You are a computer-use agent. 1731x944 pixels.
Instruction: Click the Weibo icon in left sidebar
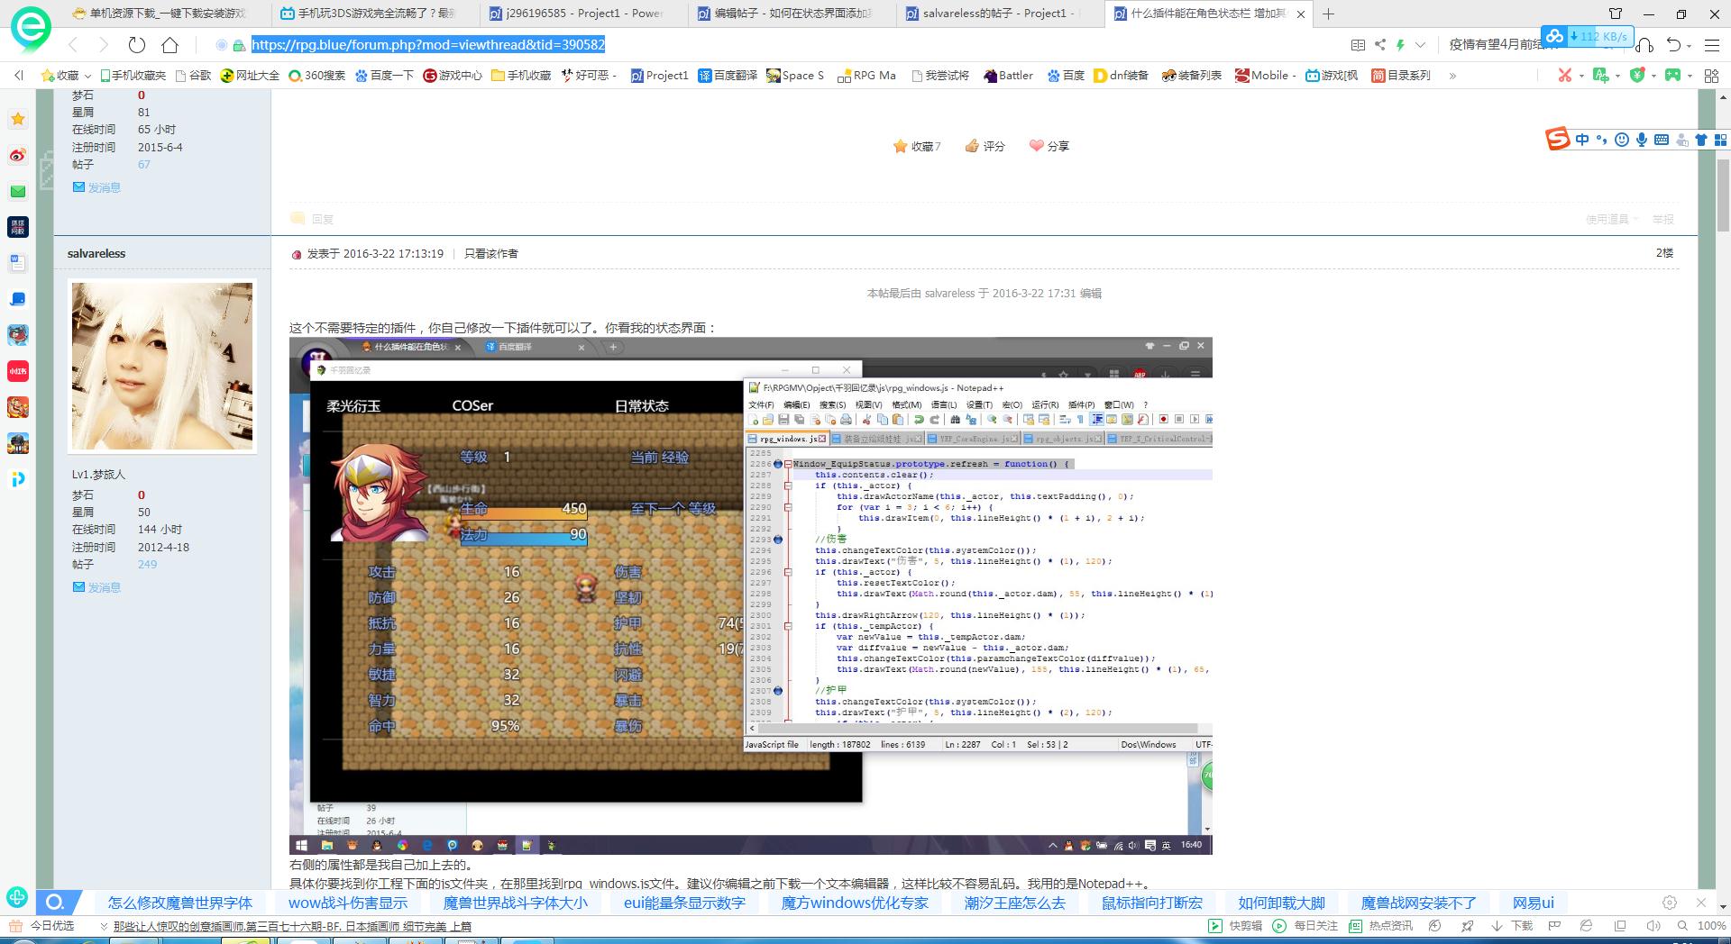(x=18, y=155)
